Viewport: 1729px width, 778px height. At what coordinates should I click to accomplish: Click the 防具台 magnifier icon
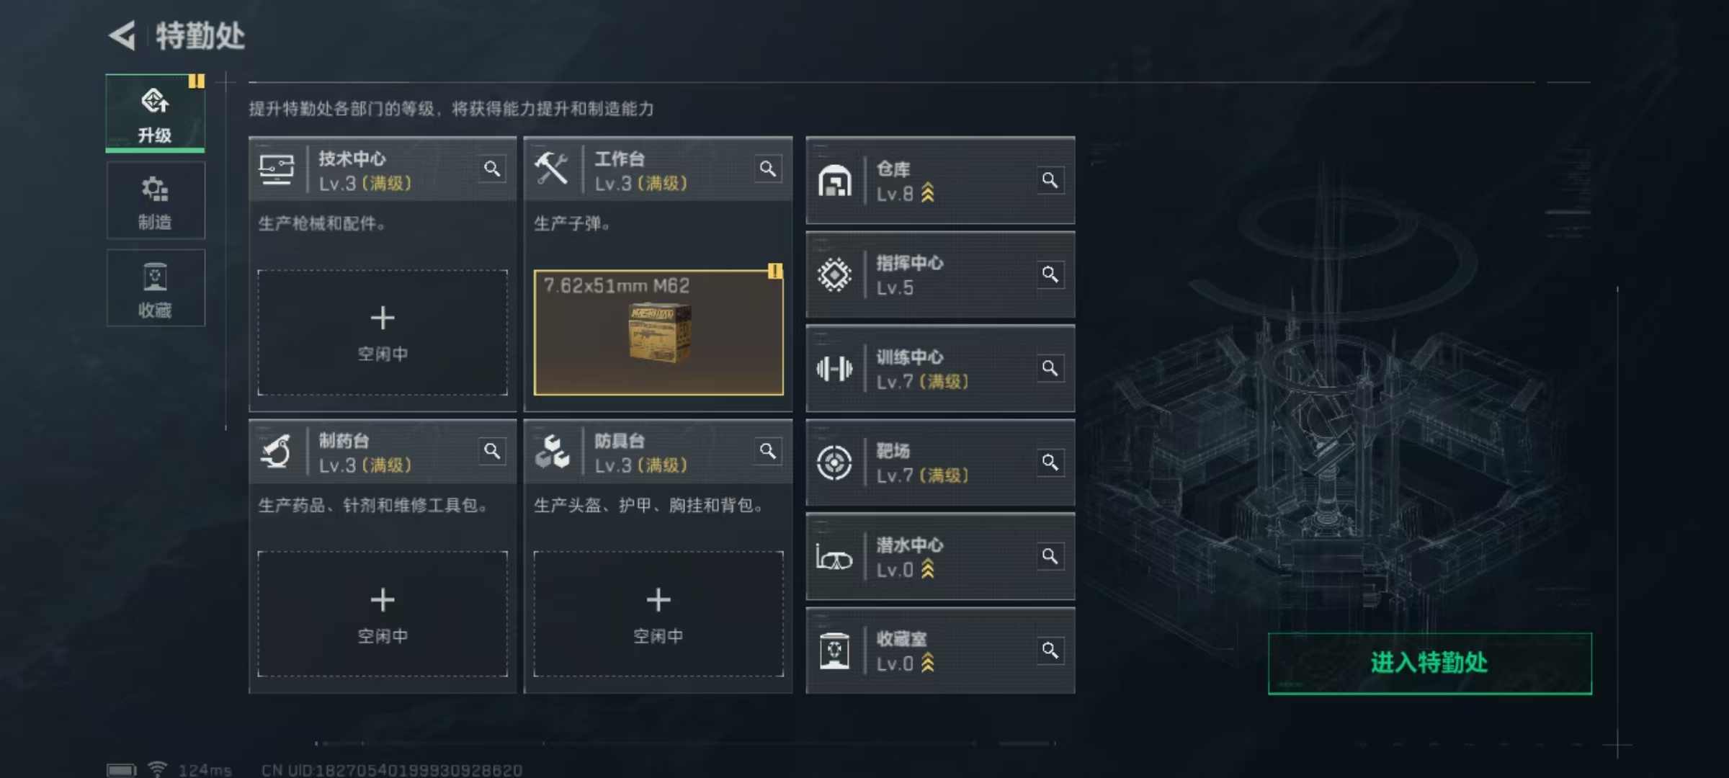point(768,452)
